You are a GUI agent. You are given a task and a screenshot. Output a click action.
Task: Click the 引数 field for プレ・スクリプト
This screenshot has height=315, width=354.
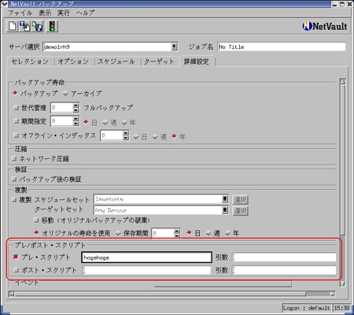(x=284, y=258)
